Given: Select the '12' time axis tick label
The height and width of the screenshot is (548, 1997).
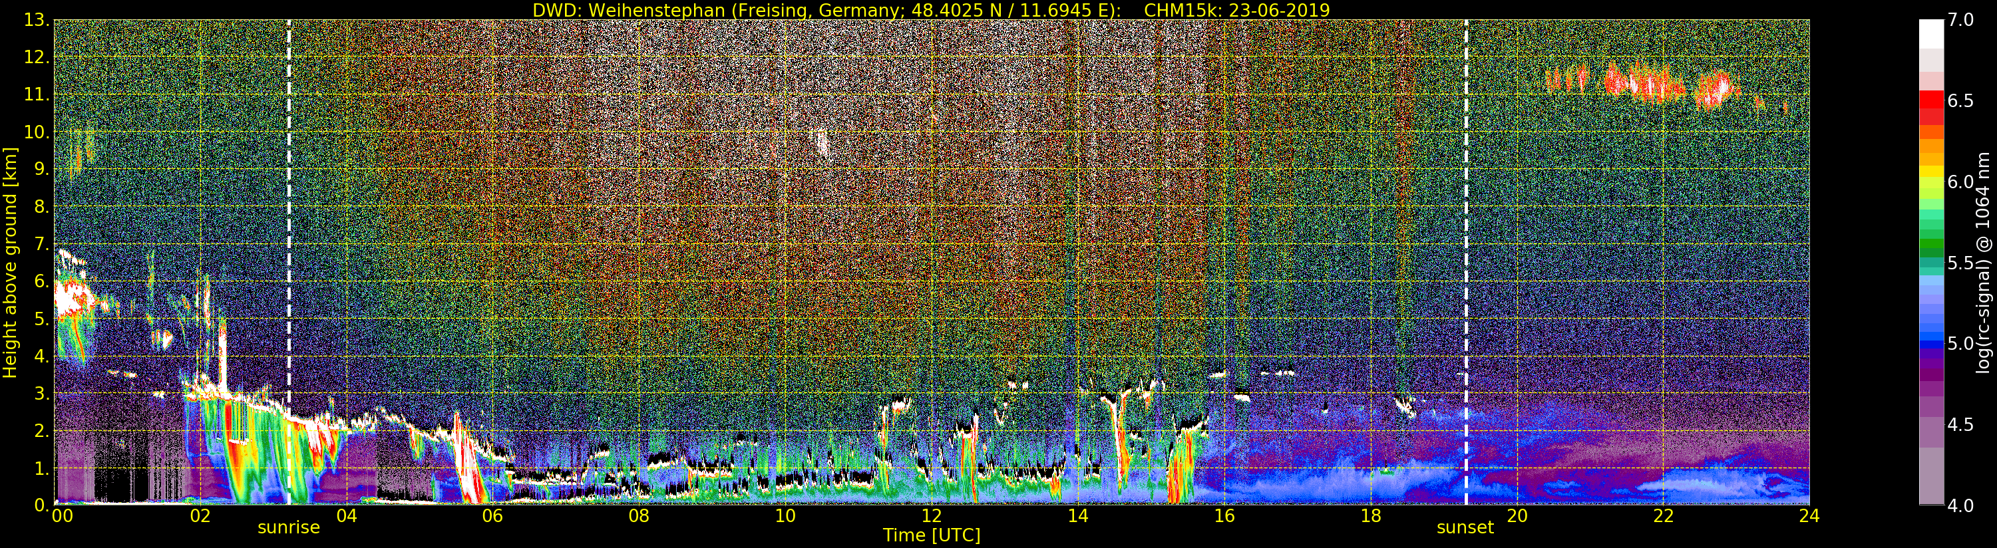Looking at the screenshot, I should [932, 515].
